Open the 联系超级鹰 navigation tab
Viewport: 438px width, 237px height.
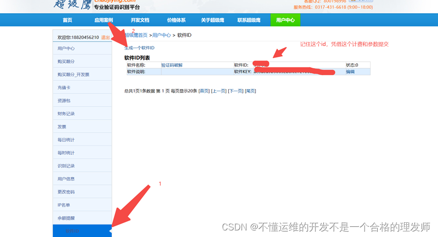tap(249, 20)
